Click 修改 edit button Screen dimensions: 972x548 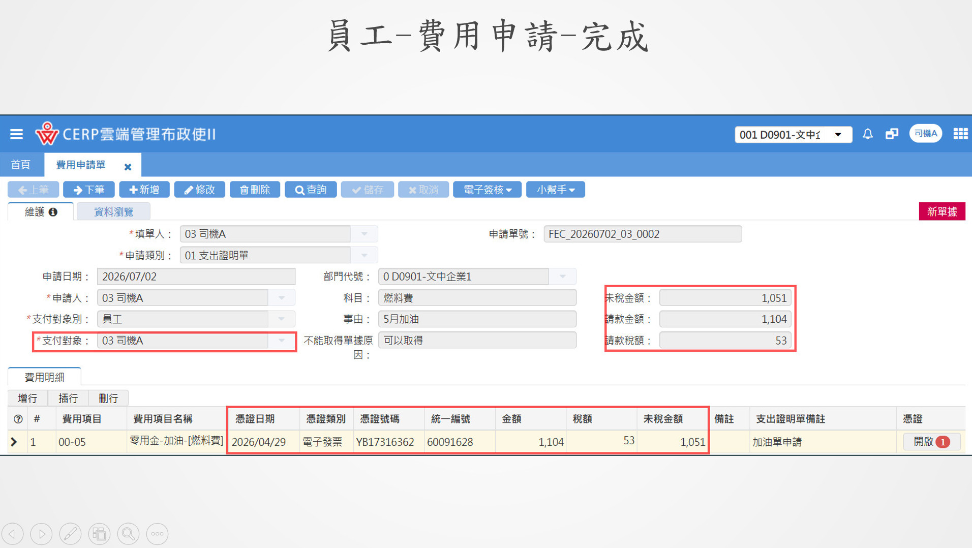click(200, 190)
